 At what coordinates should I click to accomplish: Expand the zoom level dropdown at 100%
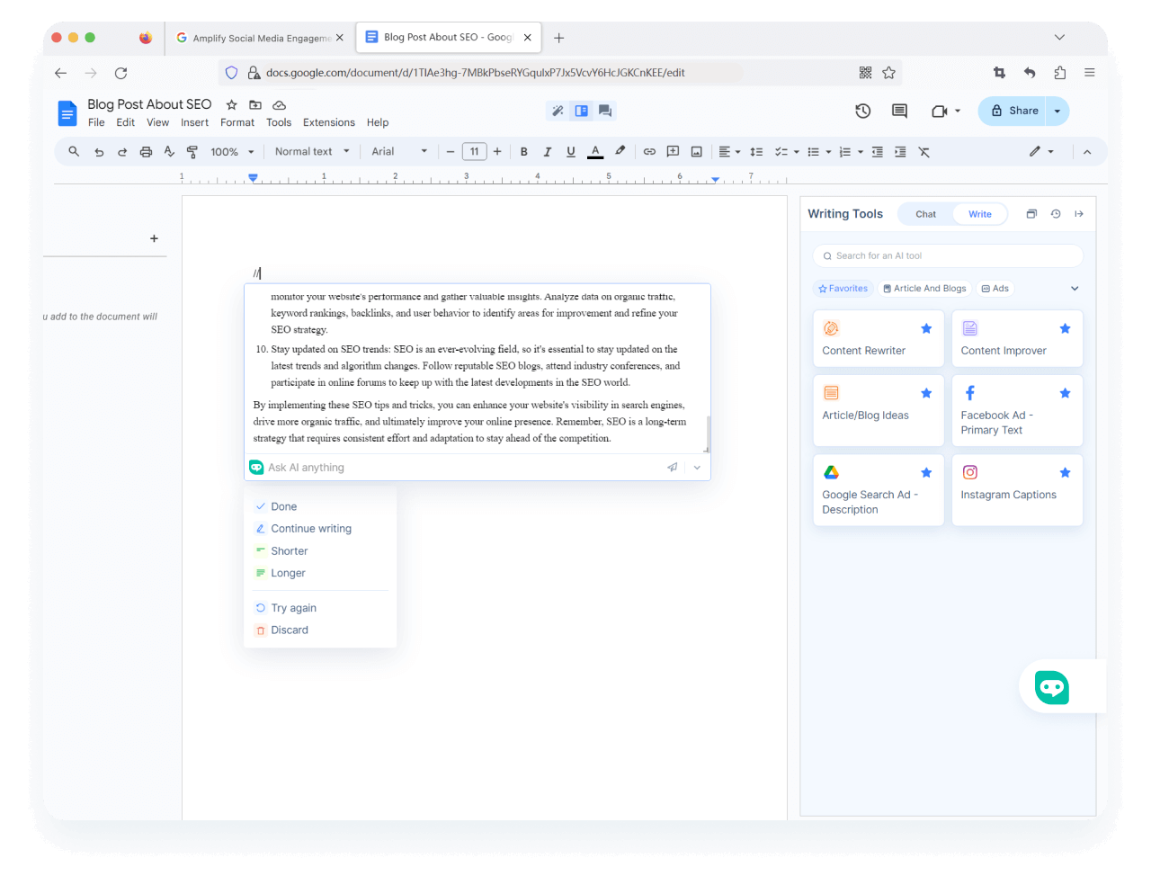(231, 151)
